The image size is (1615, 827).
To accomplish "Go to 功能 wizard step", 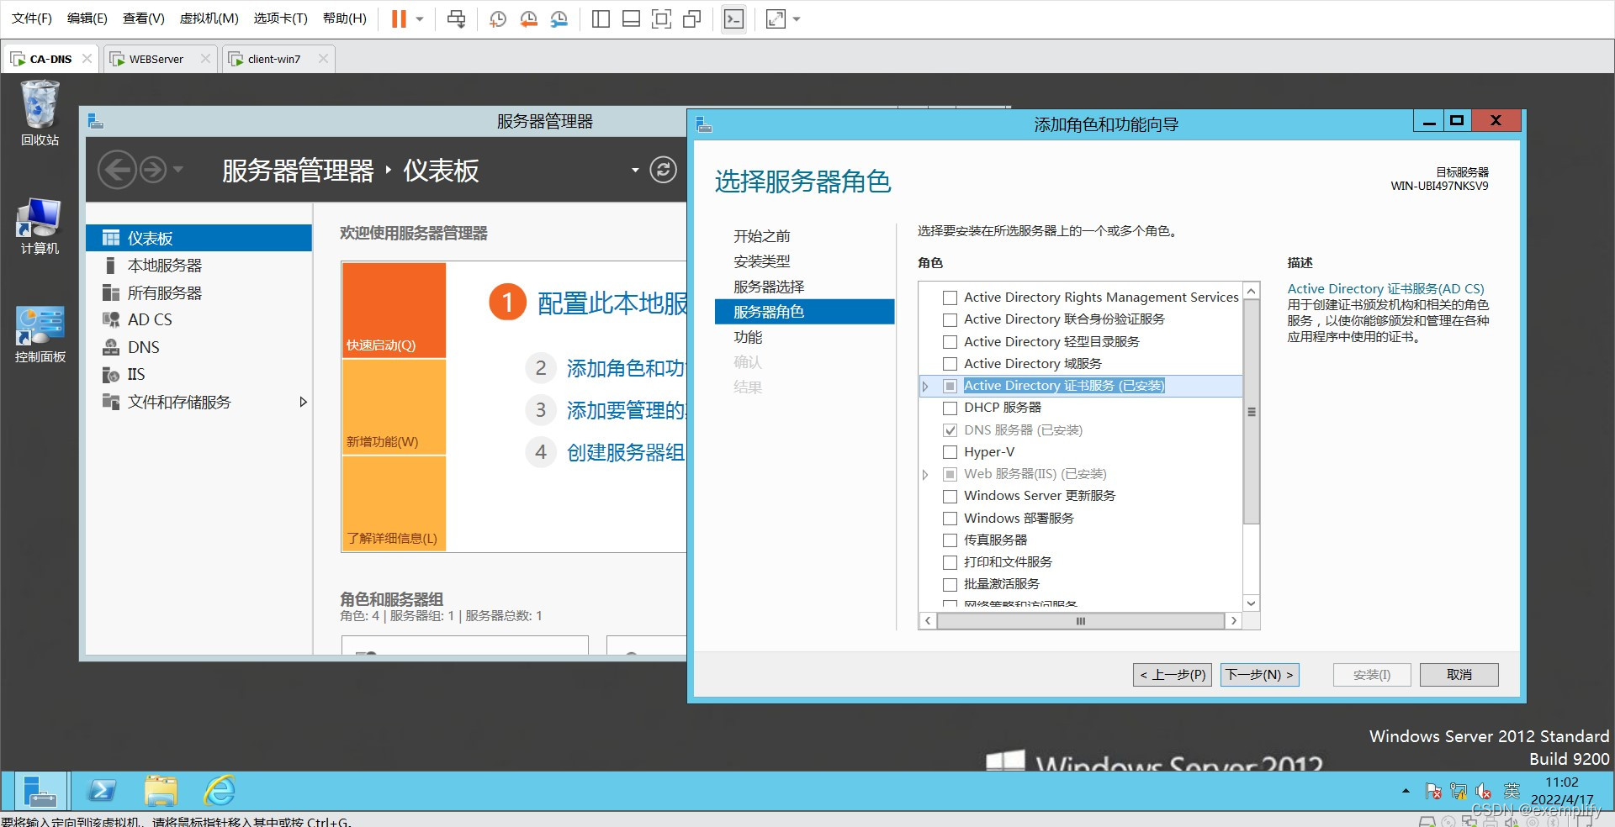I will (x=748, y=337).
